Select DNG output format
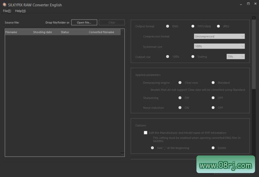Image resolution: width=259 pixels, height=177 pixels. click(x=167, y=26)
